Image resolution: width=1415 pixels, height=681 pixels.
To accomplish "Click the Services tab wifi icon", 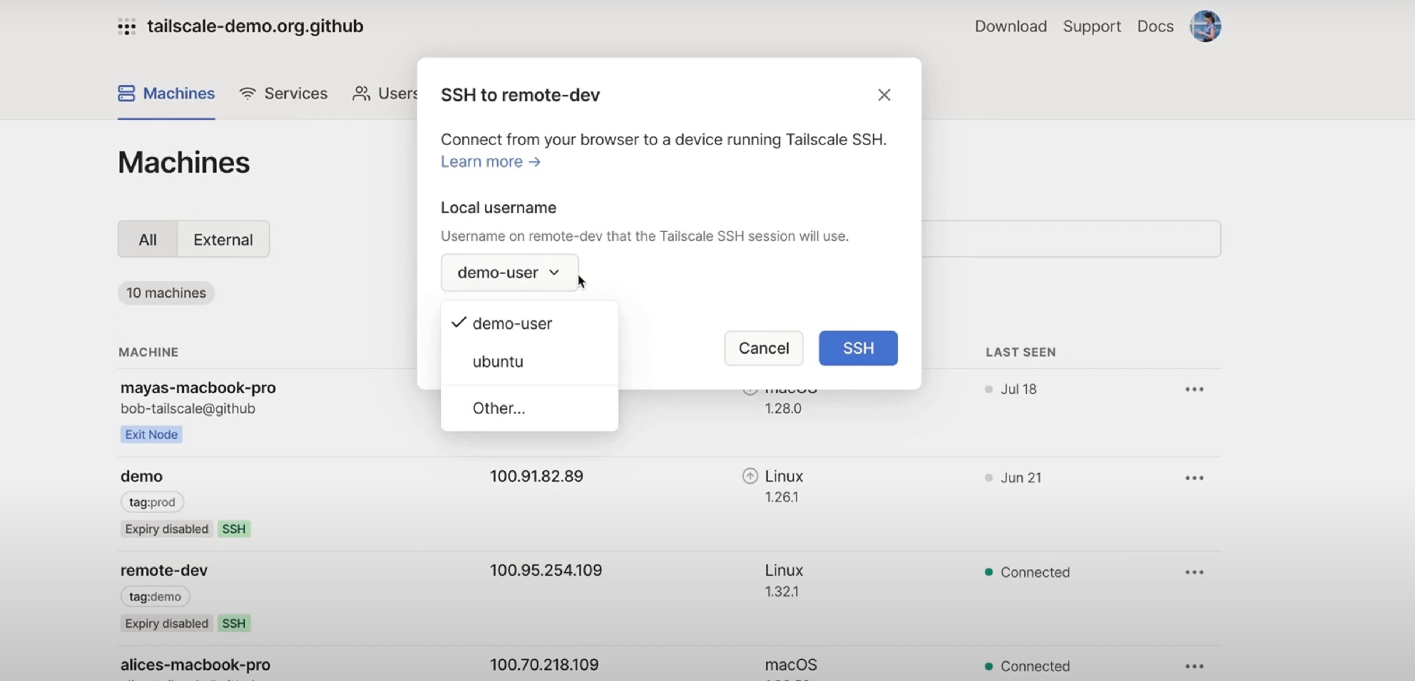I will click(248, 93).
